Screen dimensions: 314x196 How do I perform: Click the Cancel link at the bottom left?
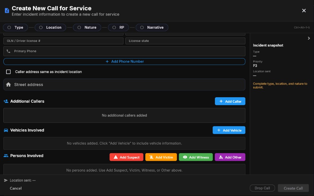click(16, 188)
